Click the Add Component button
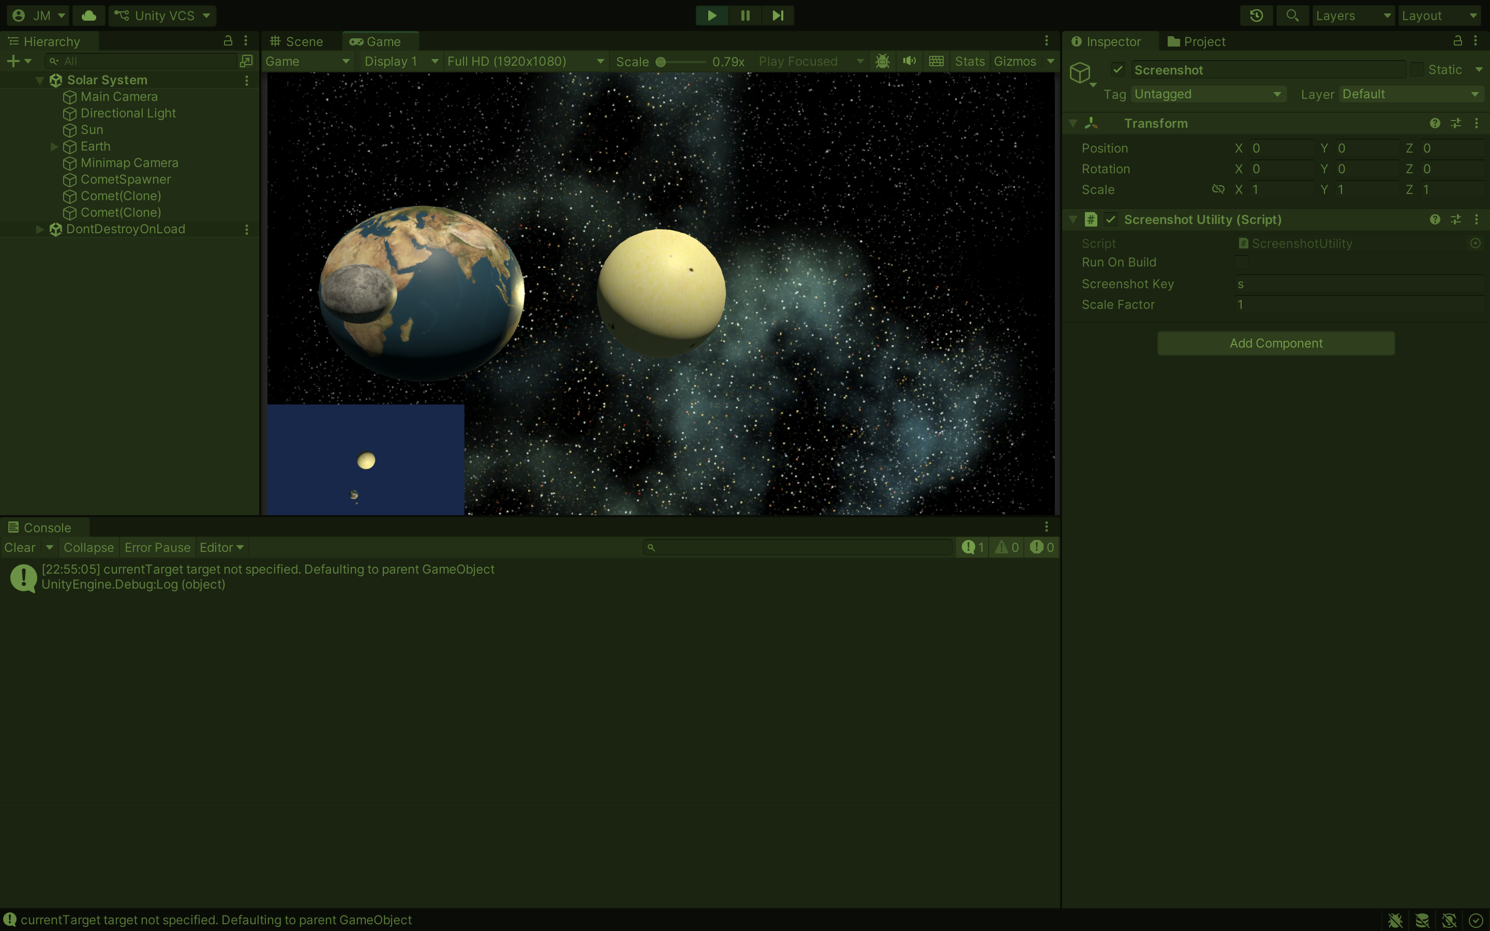The image size is (1490, 931). click(1275, 343)
